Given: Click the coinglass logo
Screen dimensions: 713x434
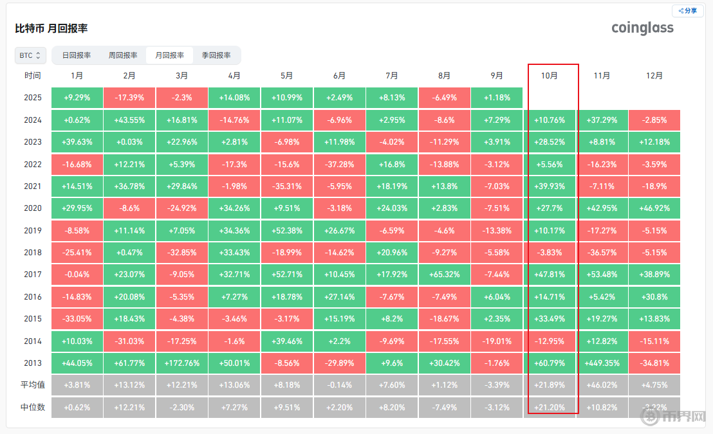Looking at the screenshot, I should tap(642, 28).
